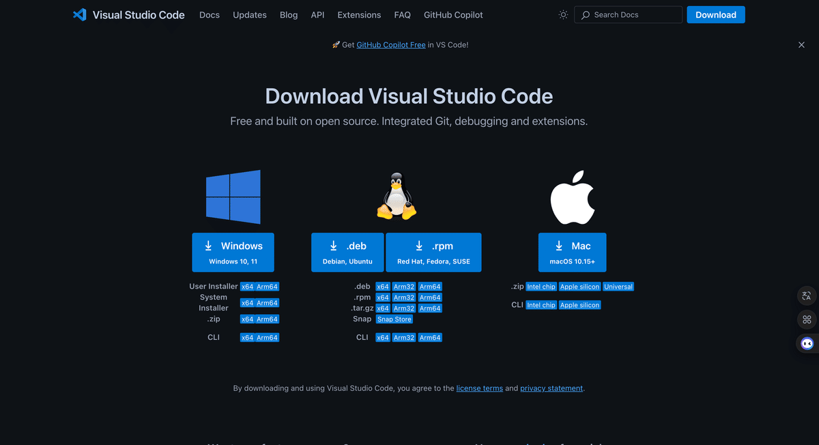Open Extensions in the top navigation

coord(359,14)
